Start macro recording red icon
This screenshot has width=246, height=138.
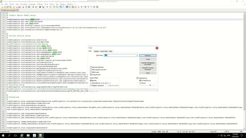85,7
